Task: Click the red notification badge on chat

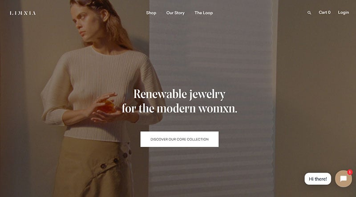Action: (350, 172)
